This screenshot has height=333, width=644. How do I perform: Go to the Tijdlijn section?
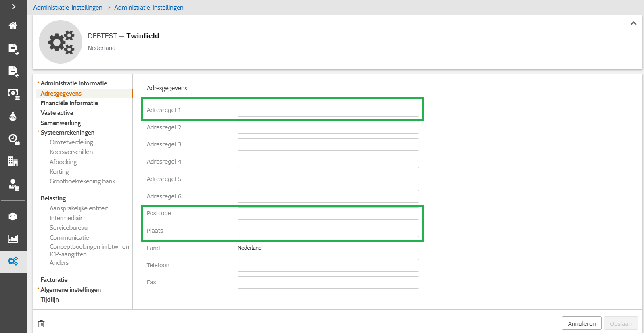(x=50, y=300)
